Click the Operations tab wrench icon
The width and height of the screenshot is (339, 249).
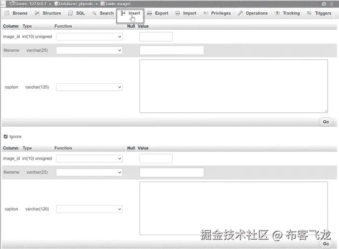coord(240,13)
